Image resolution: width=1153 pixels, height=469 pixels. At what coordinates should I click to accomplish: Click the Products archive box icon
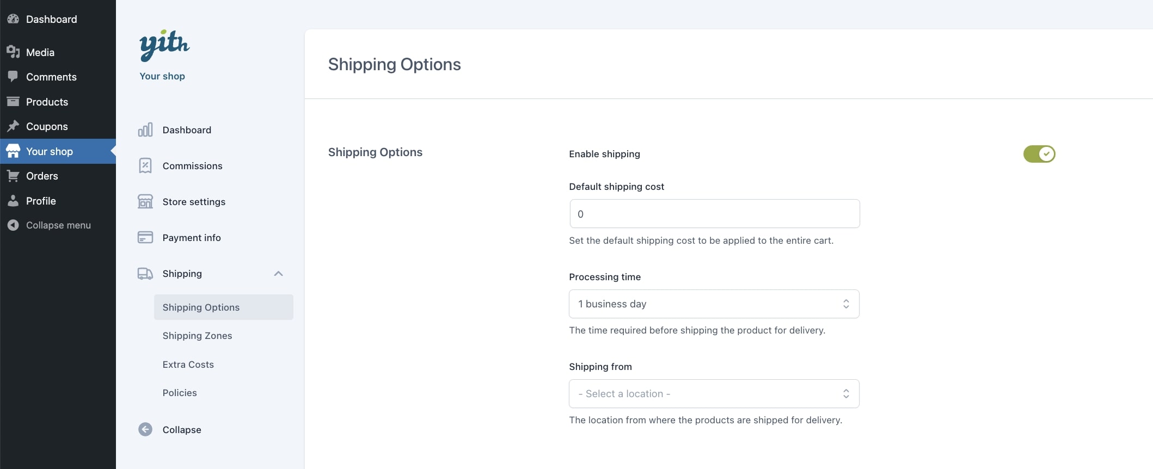click(x=13, y=102)
